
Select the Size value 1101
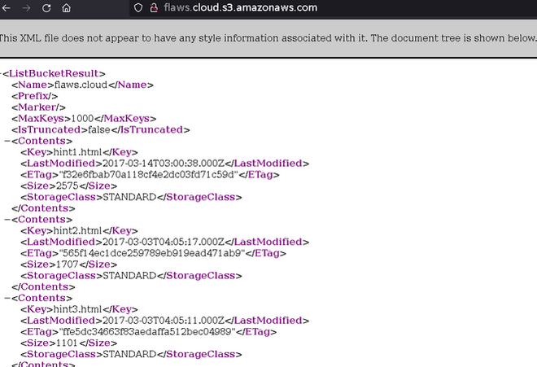[67, 343]
